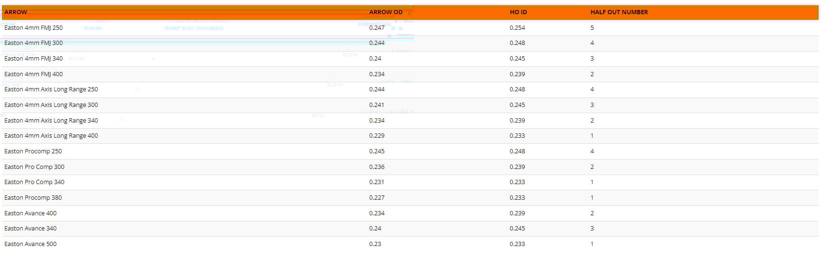Viewport: 822px width, 256px height.
Task: Select the Easton Avance 400 row name
Action: pyautogui.click(x=30, y=213)
